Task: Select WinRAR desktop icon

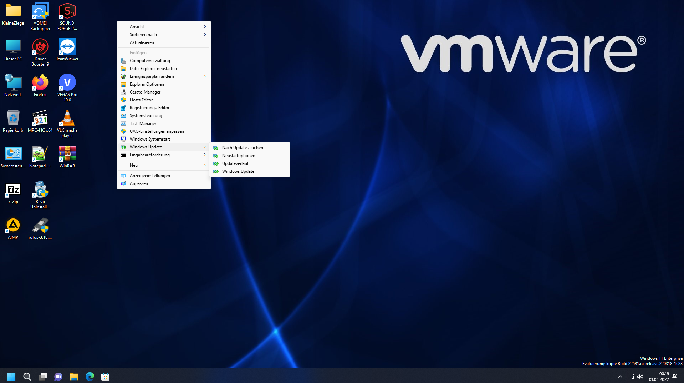Action: tap(67, 157)
